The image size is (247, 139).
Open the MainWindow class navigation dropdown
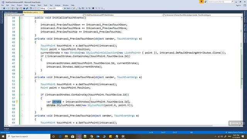[123, 15]
